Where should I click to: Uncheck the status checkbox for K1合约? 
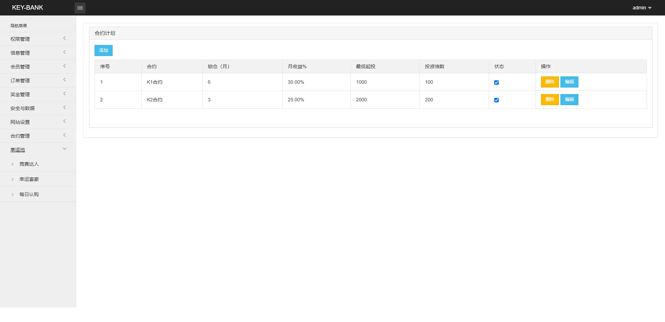pos(496,82)
